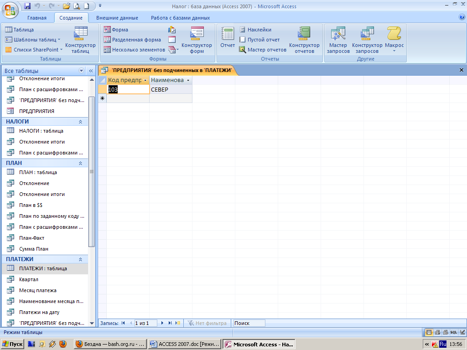Screen dimensions: 467x350
Task: Collapse the ПЛАТЕЖИ group
Action: click(80, 259)
